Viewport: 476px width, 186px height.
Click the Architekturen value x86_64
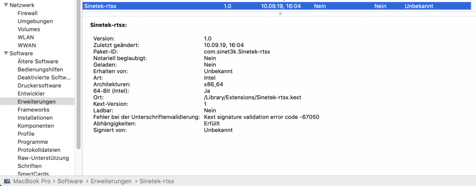coord(214,84)
